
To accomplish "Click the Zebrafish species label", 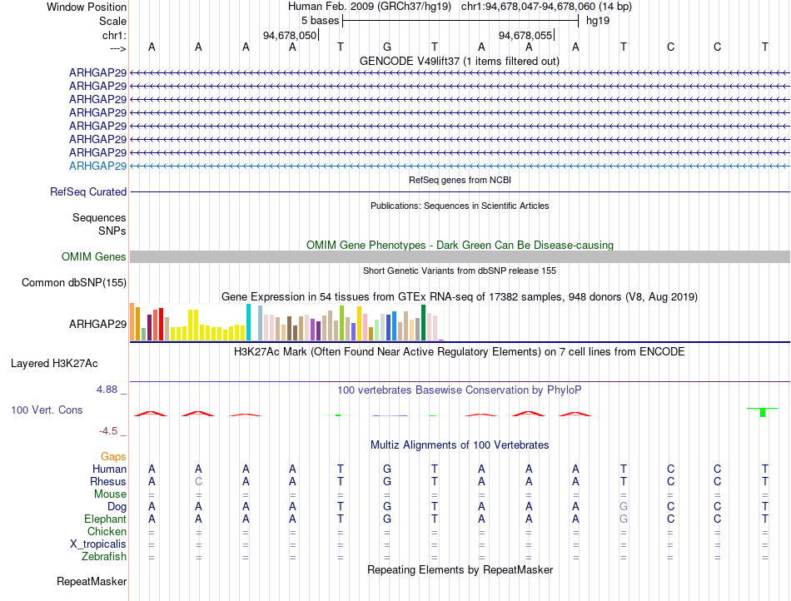I will click(x=104, y=556).
